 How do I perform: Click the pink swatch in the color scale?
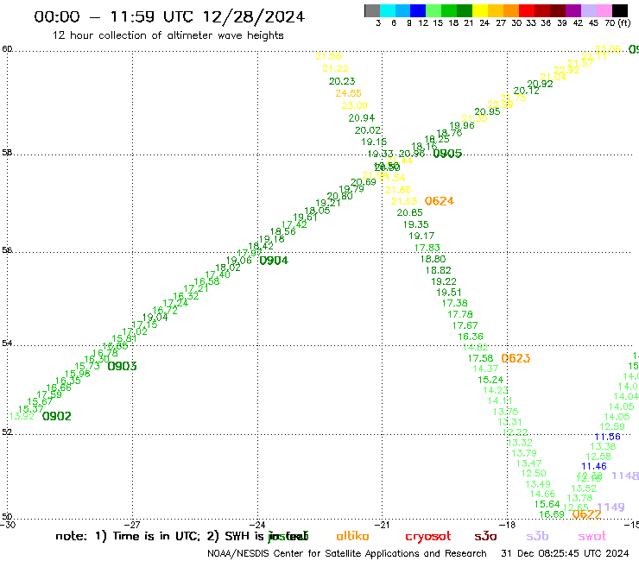604,10
